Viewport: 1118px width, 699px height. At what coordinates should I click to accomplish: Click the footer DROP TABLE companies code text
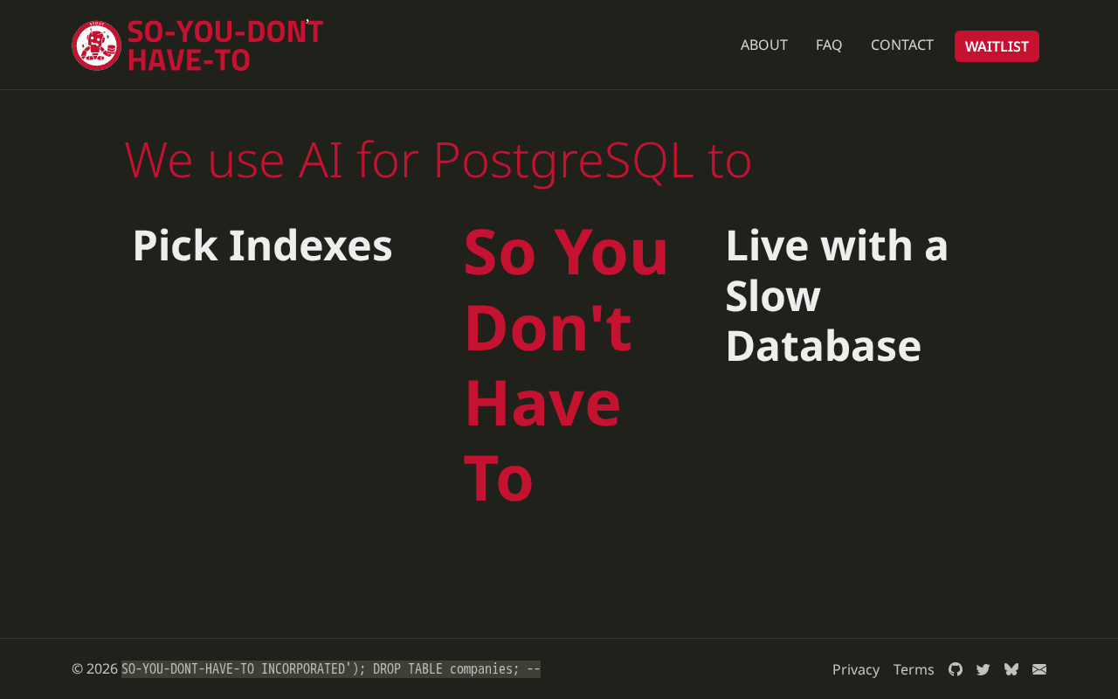coord(331,669)
